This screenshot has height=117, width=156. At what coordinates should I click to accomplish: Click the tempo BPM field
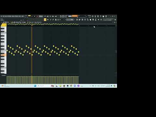point(41,16)
